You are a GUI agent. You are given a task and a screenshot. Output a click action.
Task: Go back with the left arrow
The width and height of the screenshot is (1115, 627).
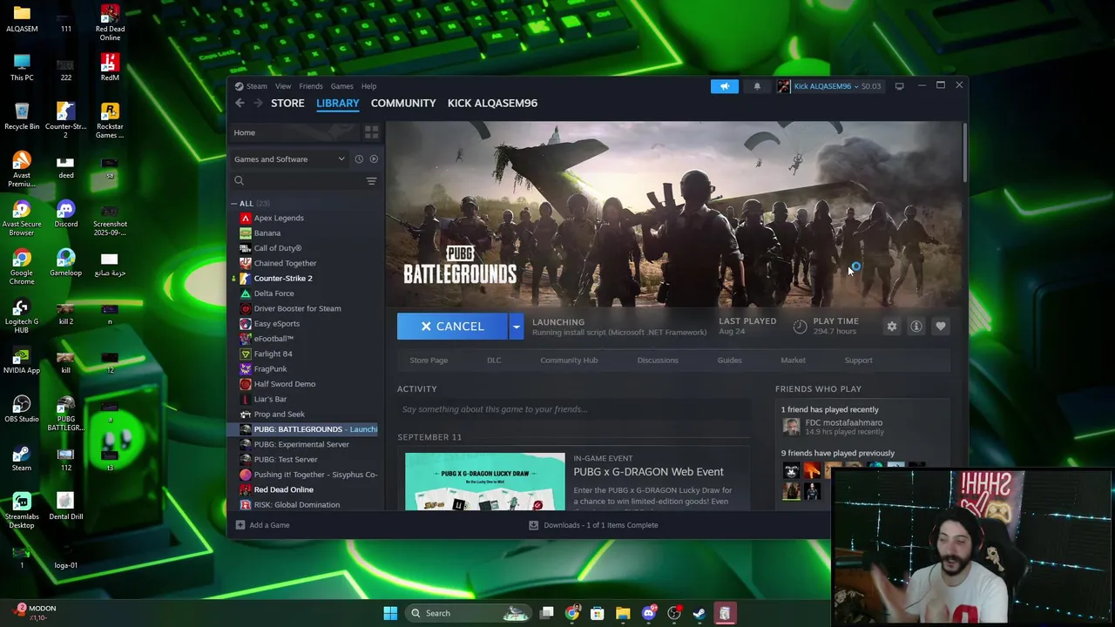click(x=240, y=103)
